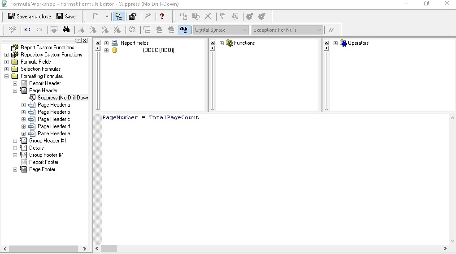
Task: Click the Save and close button
Action: 30,17
